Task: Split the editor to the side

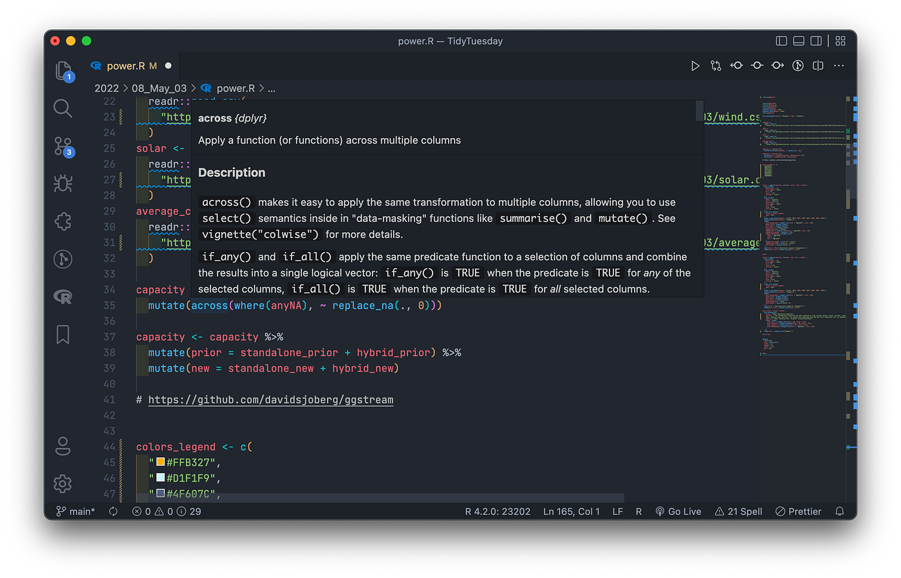Action: click(818, 65)
